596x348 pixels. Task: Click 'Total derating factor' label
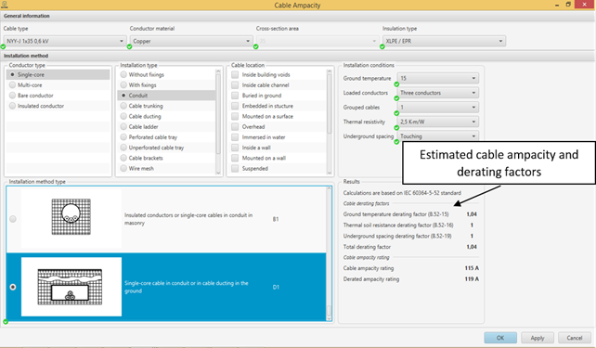(367, 247)
